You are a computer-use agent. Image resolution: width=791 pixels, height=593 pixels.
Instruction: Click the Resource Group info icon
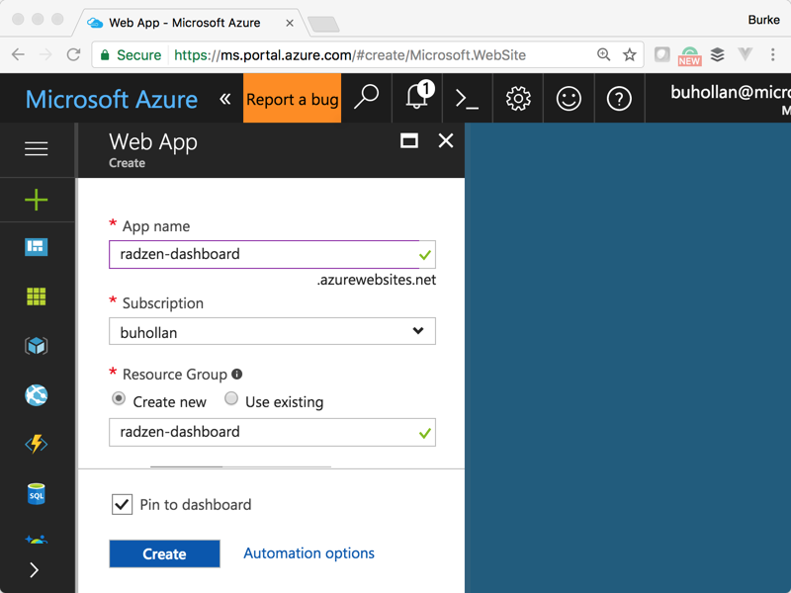point(236,374)
